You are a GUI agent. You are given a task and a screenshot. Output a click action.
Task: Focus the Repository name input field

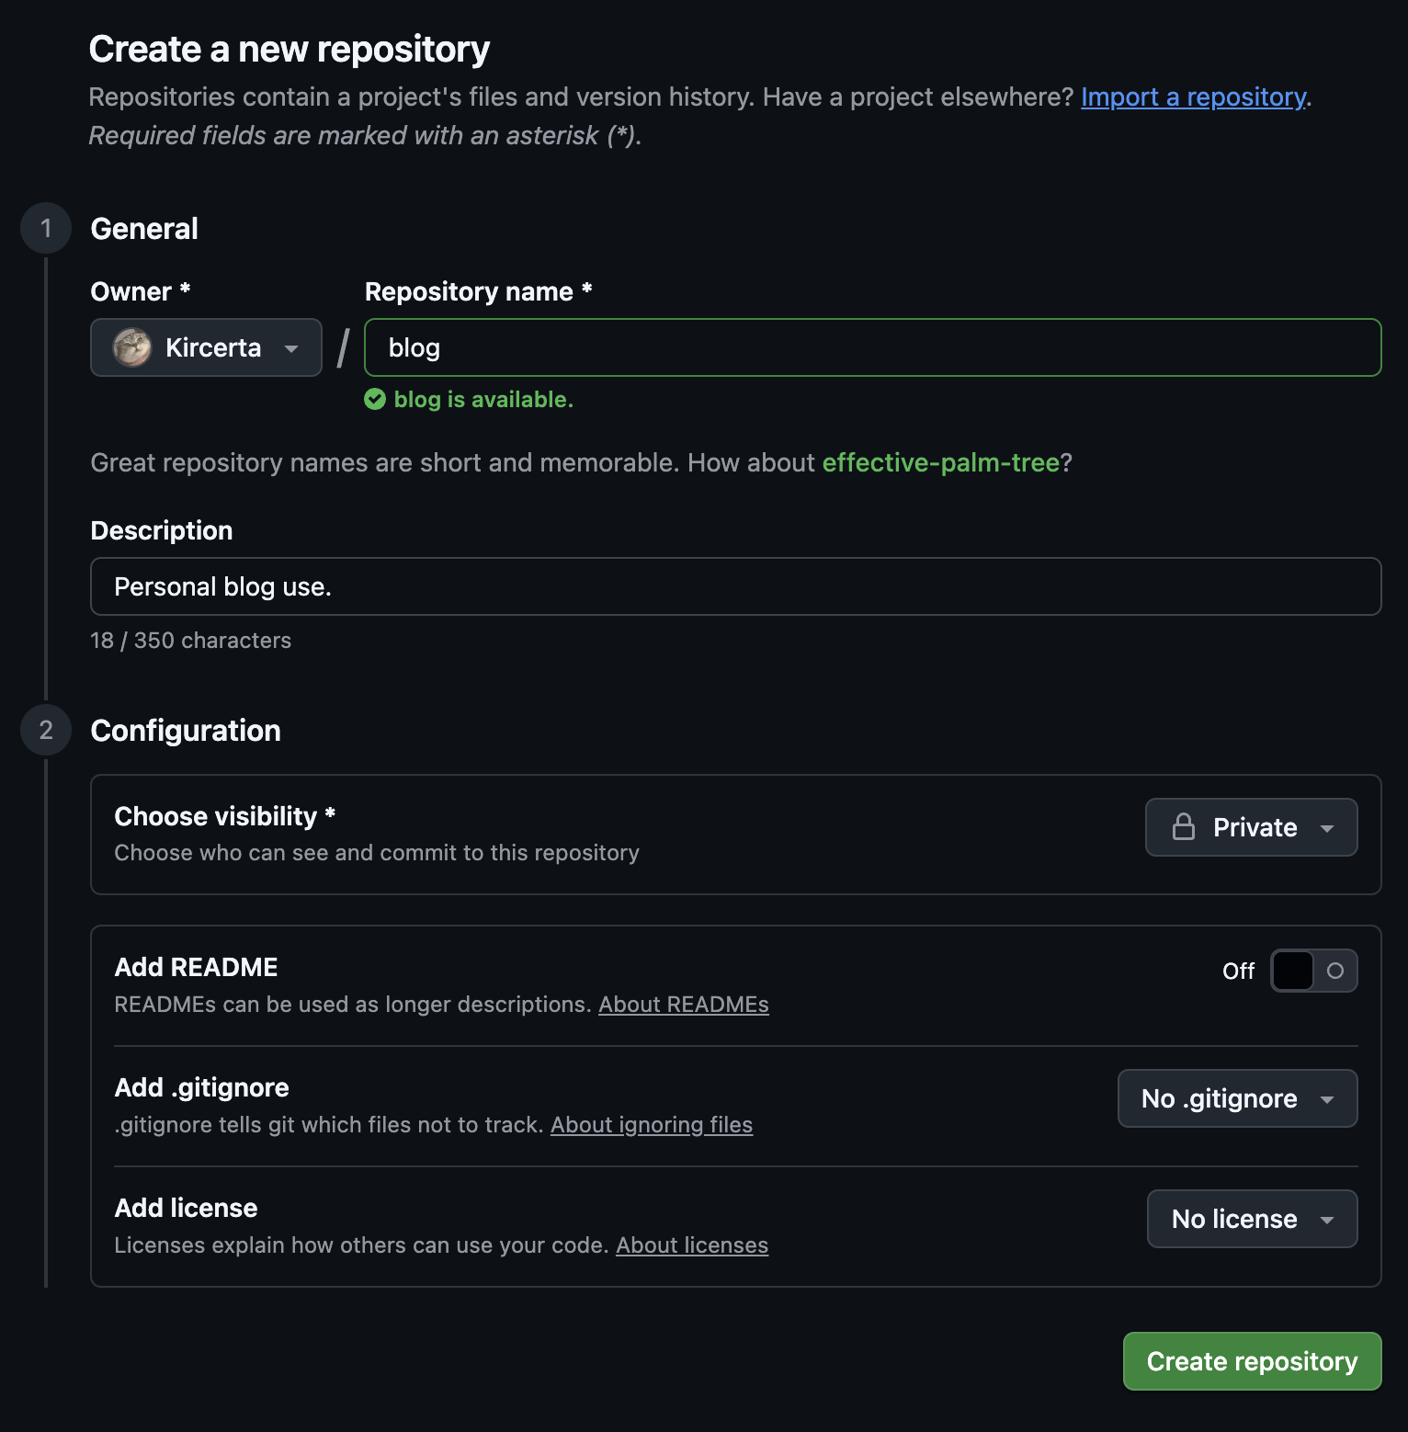tap(872, 347)
